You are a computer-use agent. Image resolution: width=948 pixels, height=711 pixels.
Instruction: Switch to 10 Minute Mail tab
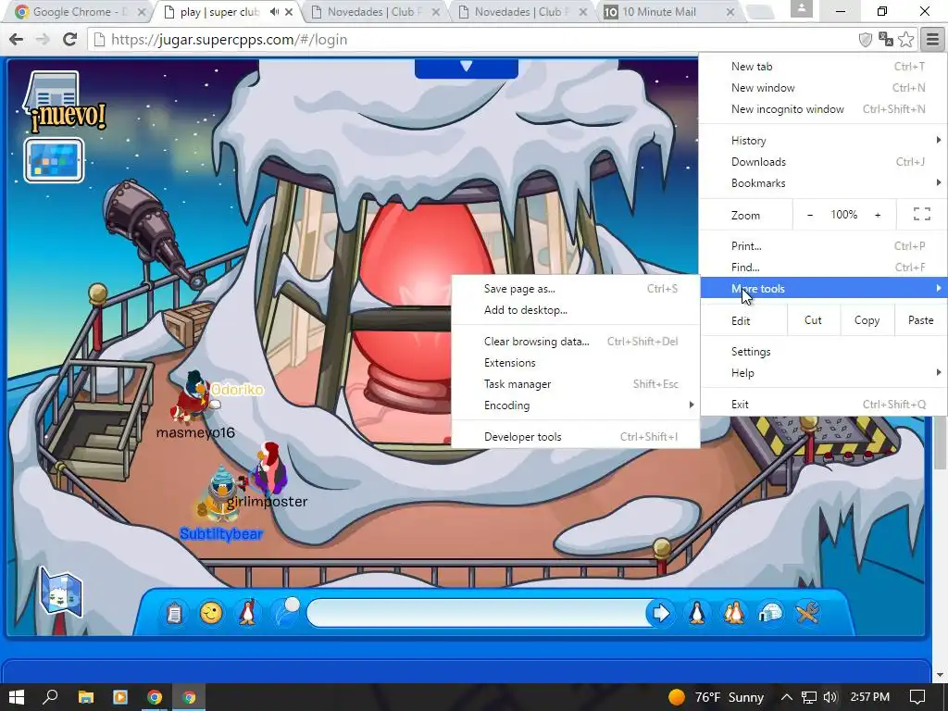670,11
